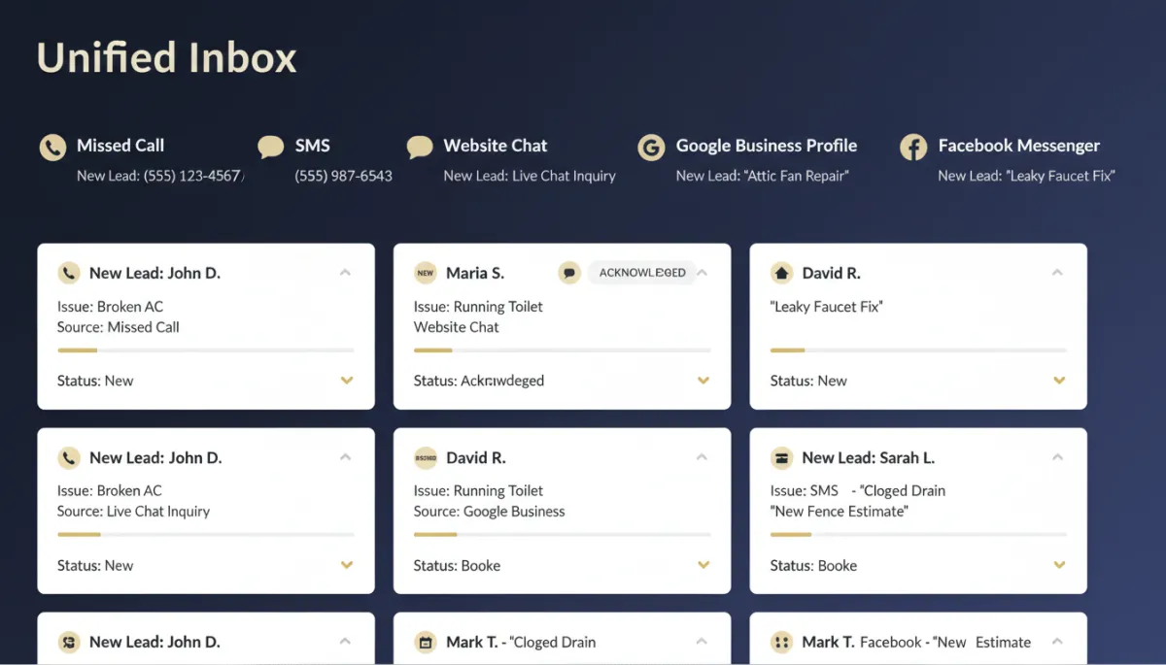The height and width of the screenshot is (665, 1166).
Task: Click the icon beside Mark T. Facebook
Action: (x=781, y=642)
